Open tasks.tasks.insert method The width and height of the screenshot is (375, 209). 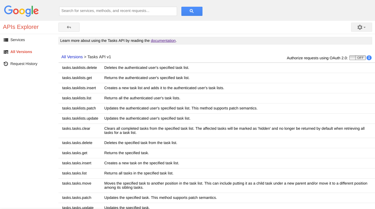pos(77,163)
